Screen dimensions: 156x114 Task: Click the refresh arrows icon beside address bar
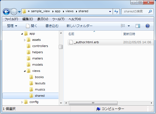click(x=116, y=12)
